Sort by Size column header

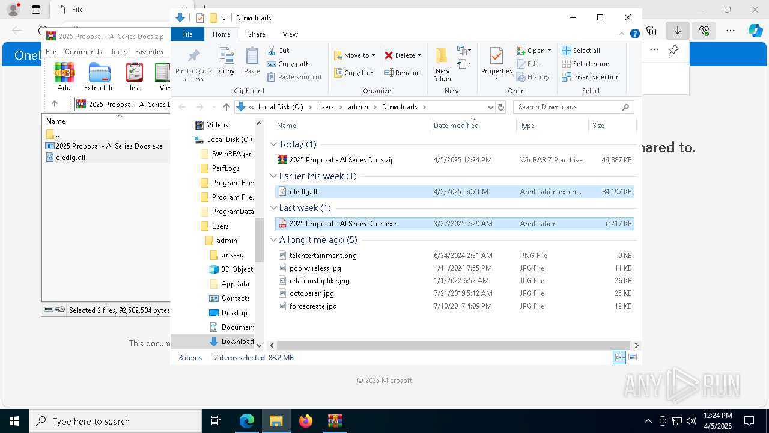(611, 126)
